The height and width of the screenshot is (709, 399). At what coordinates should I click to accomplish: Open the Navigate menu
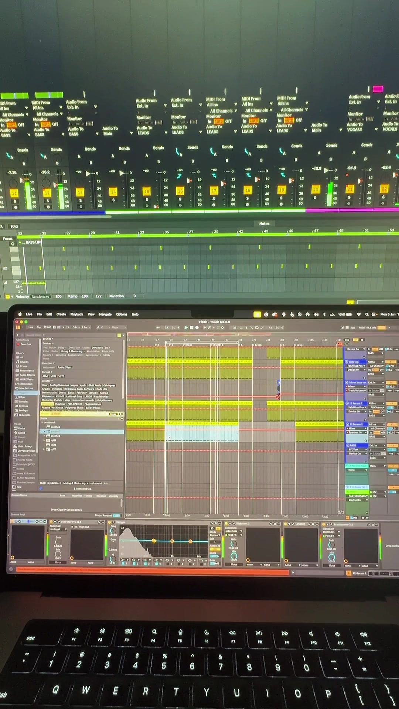pyautogui.click(x=105, y=314)
